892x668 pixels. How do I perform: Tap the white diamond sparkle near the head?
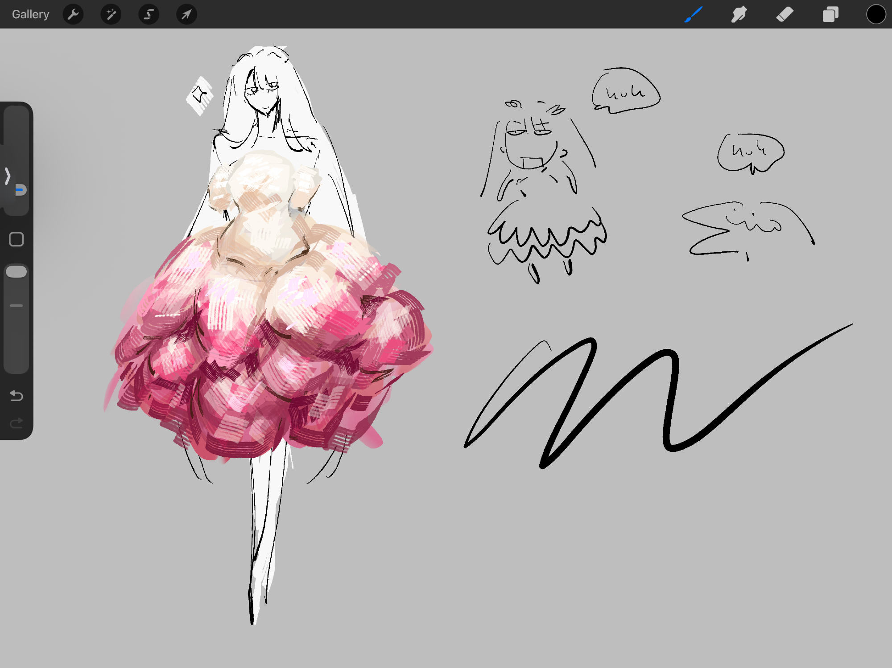point(199,96)
